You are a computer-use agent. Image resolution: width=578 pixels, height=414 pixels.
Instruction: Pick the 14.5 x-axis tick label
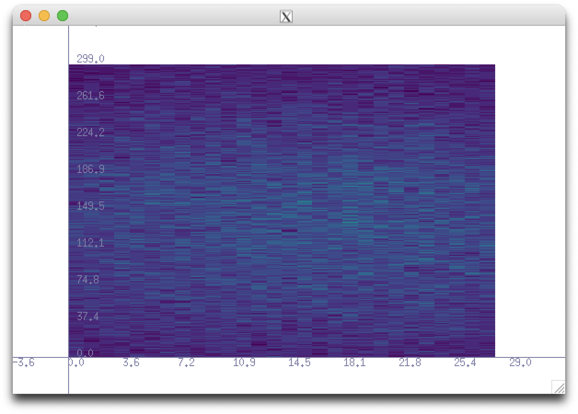coord(299,362)
